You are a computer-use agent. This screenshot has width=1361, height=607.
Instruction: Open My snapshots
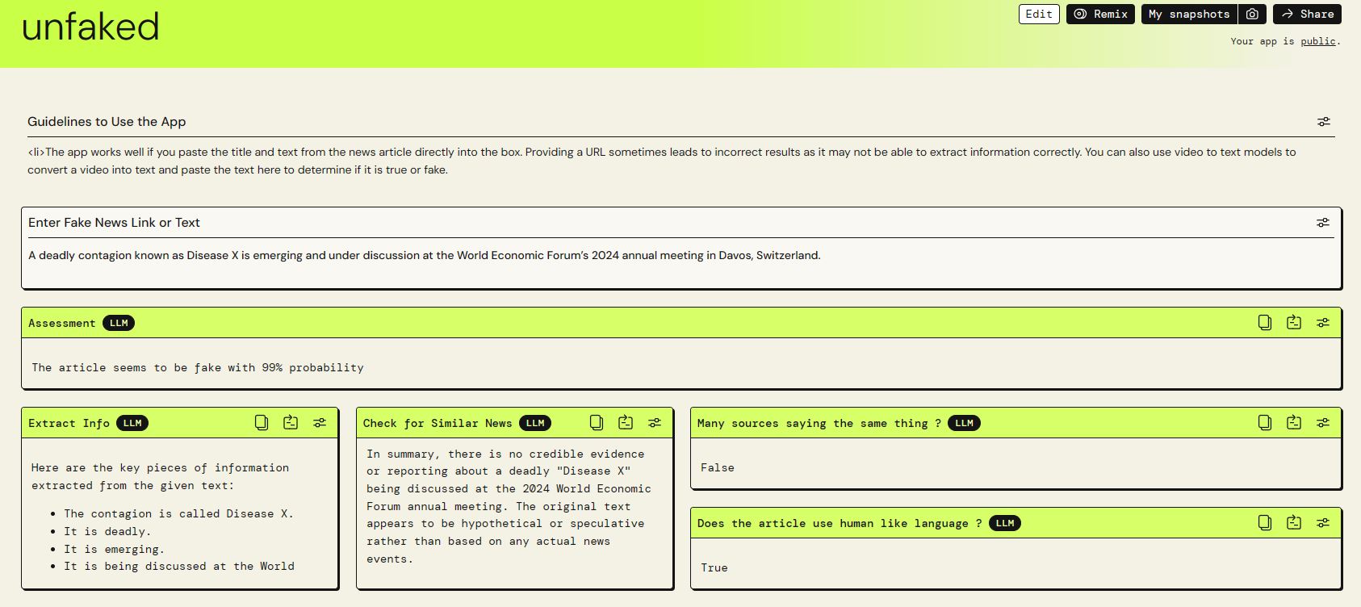pos(1189,15)
